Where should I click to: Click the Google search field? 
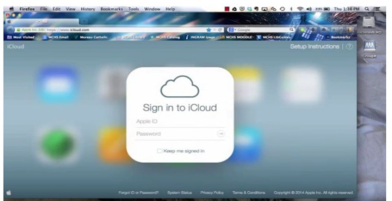tap(262, 30)
